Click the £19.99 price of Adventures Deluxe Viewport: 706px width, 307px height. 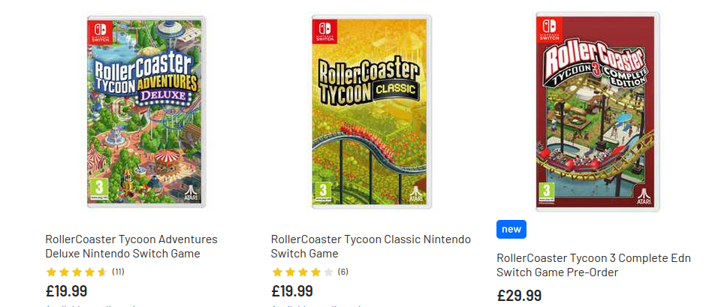[x=66, y=291]
